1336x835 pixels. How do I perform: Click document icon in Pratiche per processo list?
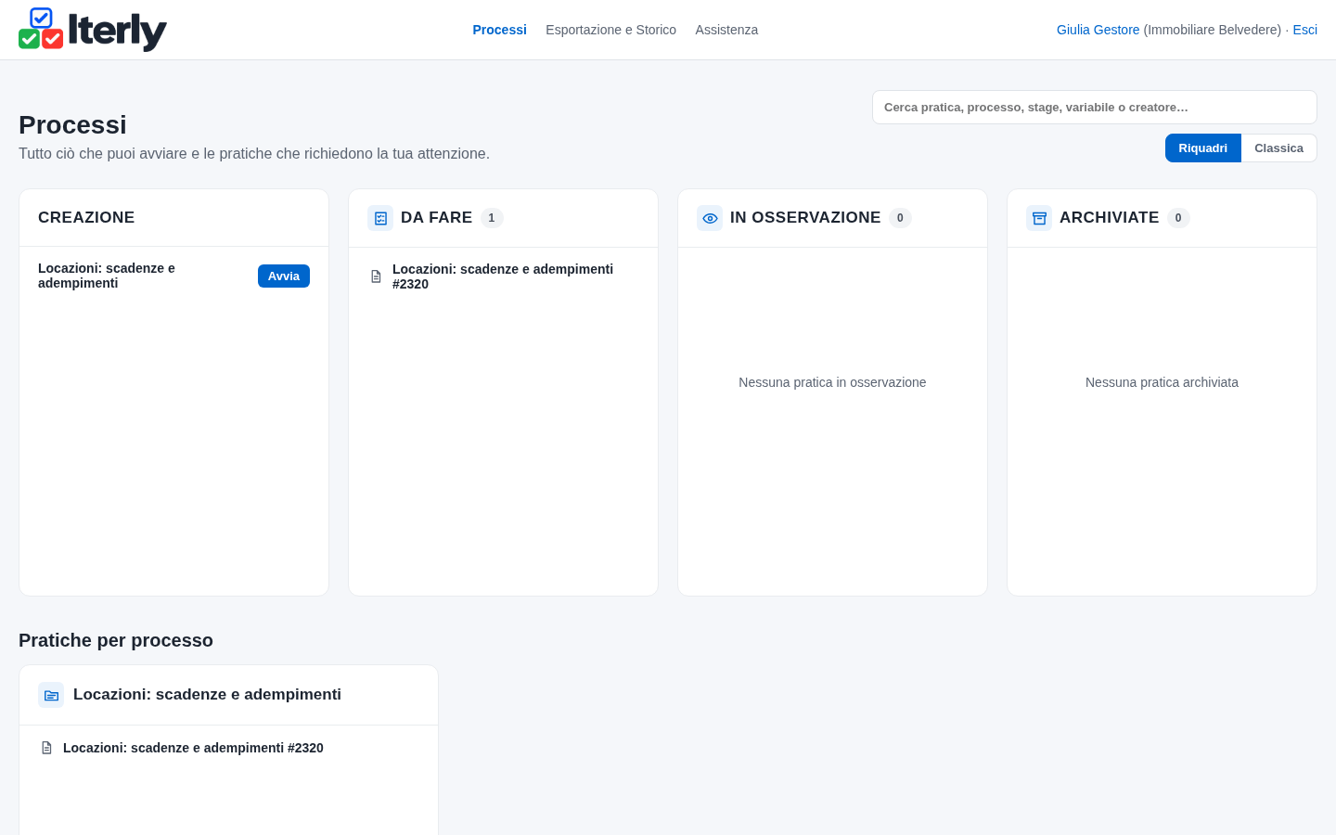coord(46,748)
